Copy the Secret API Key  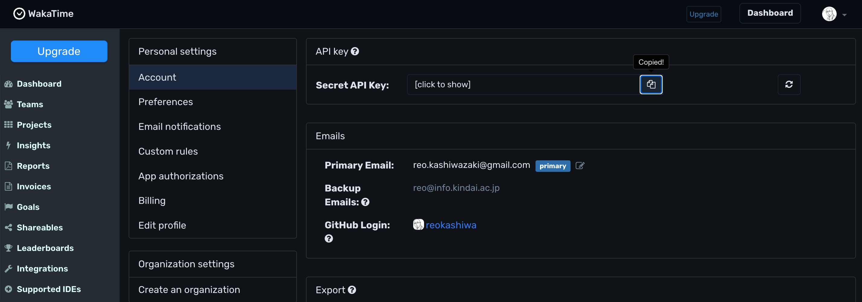point(651,84)
